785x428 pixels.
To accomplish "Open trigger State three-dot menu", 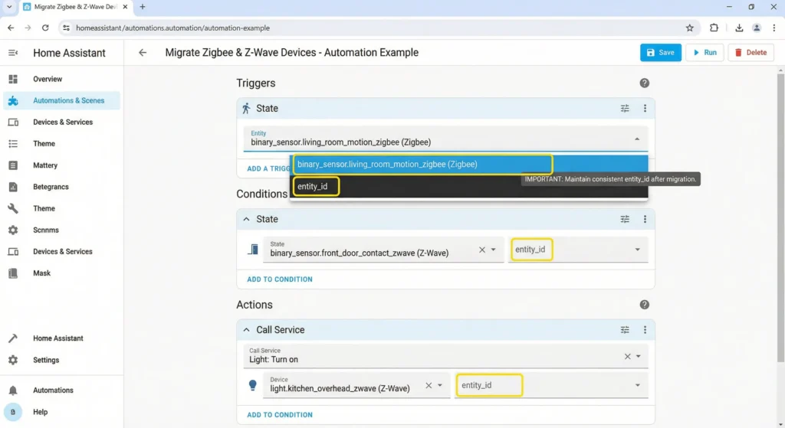I will pos(645,109).
